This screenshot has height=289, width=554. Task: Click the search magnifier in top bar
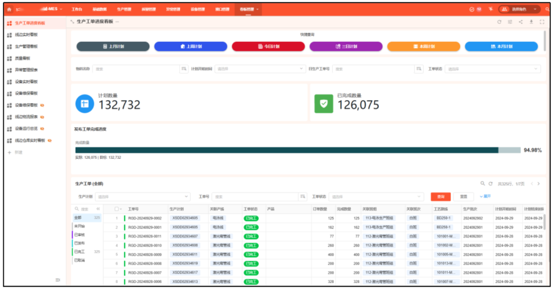(547, 9)
